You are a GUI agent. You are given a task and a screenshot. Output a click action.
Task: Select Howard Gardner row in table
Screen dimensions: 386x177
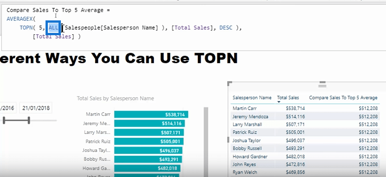coord(305,156)
